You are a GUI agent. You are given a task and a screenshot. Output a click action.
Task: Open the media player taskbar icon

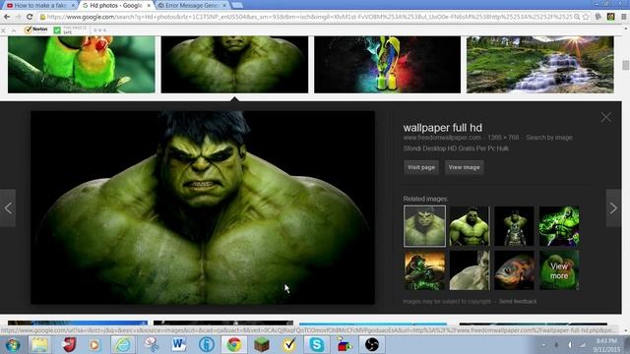tap(95, 345)
